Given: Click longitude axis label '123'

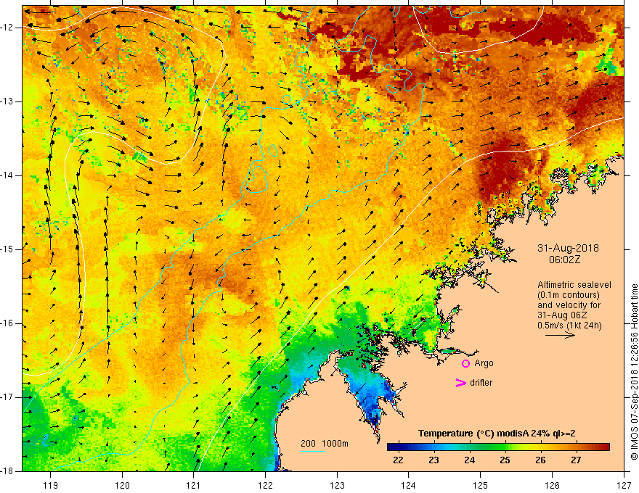Looking at the screenshot, I should 337,486.
